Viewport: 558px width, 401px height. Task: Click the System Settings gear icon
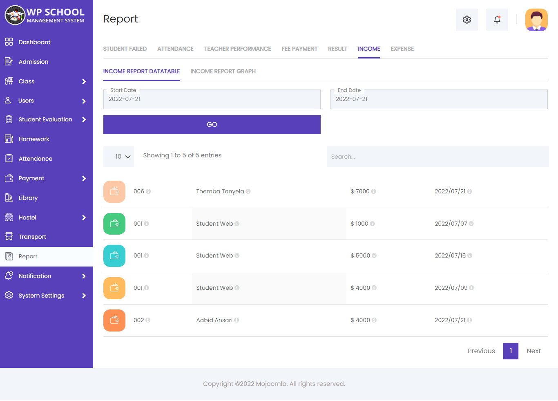pos(9,295)
